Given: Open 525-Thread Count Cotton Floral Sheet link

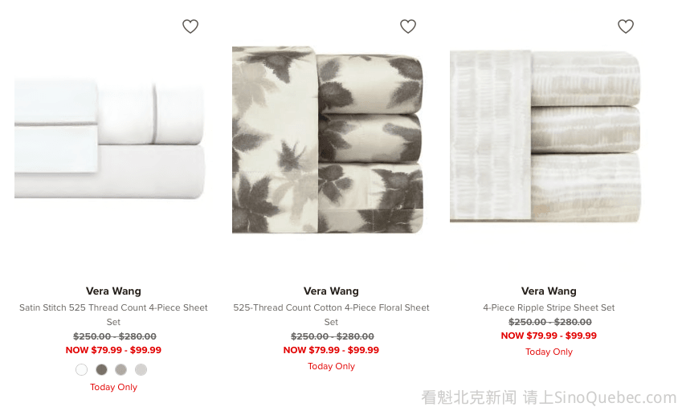Looking at the screenshot, I should [x=331, y=315].
